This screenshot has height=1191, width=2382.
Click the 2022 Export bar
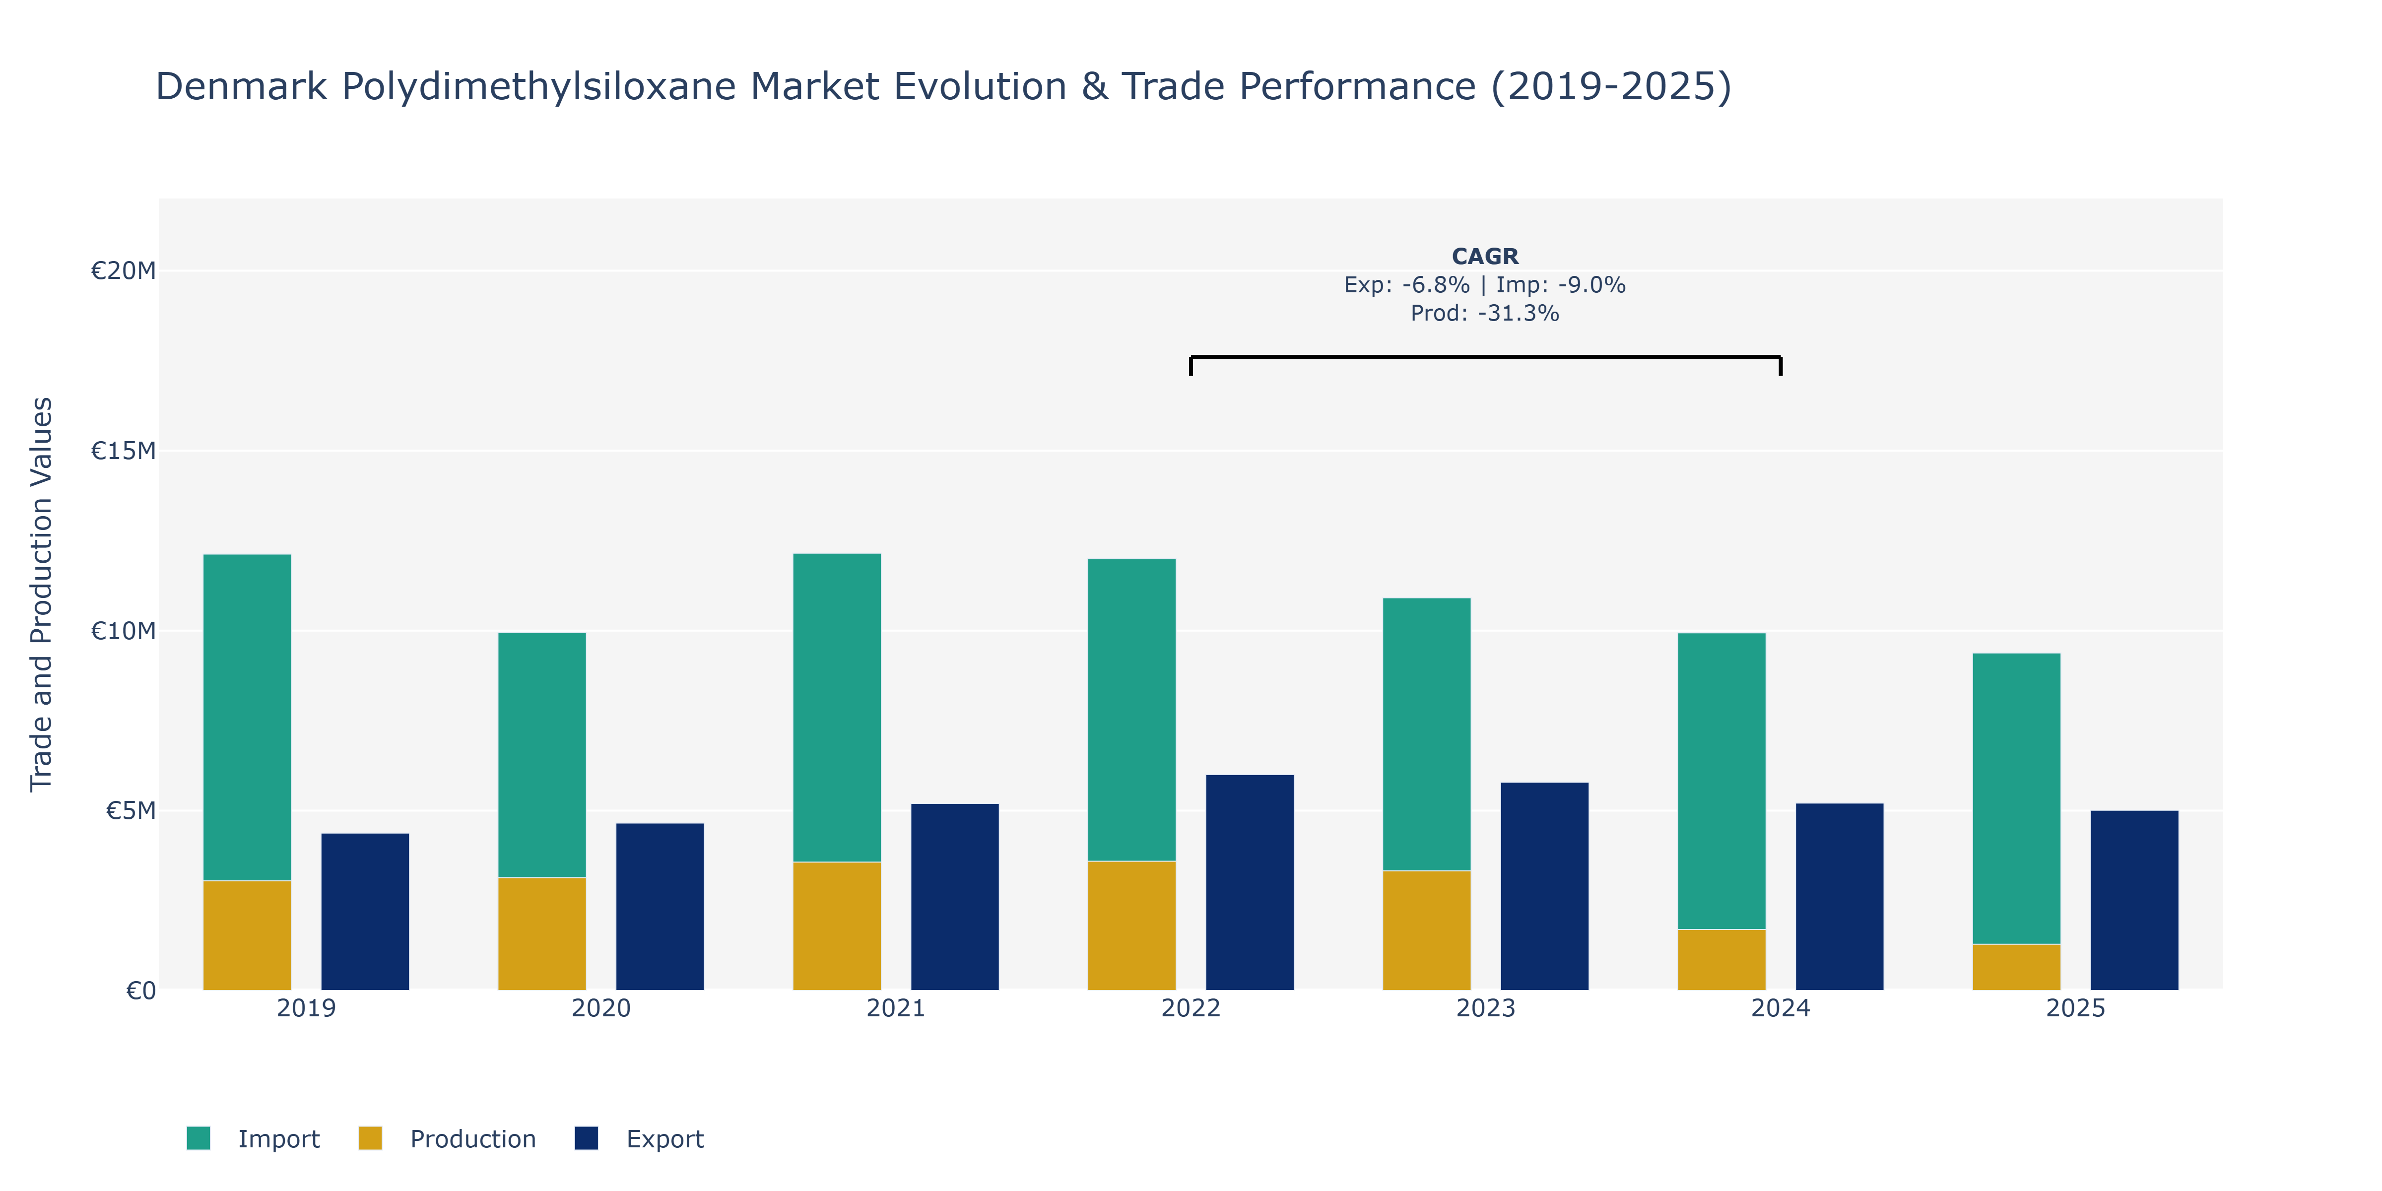pos(1250,883)
